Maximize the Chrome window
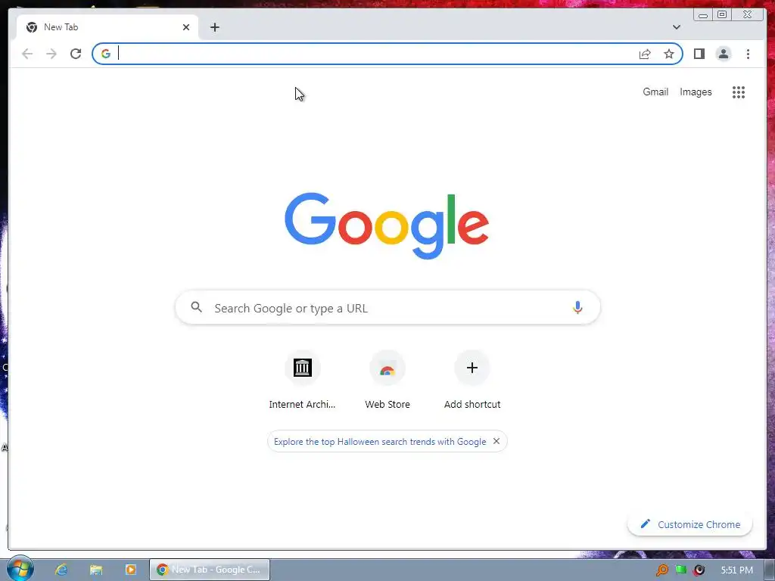Image resolution: width=775 pixels, height=581 pixels. pos(721,14)
